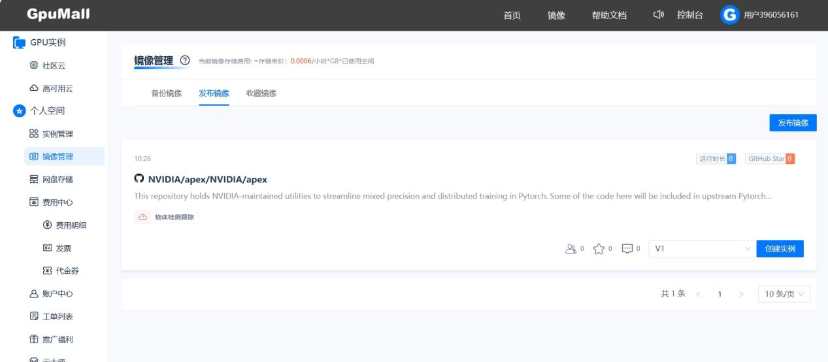Click the 网盘存储 storage icon

[x=34, y=180]
